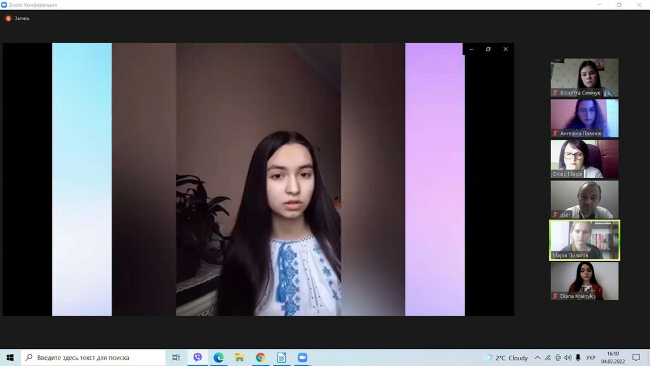Click the Zoom recording indicator icon
The image size is (650, 366).
pyautogui.click(x=8, y=18)
